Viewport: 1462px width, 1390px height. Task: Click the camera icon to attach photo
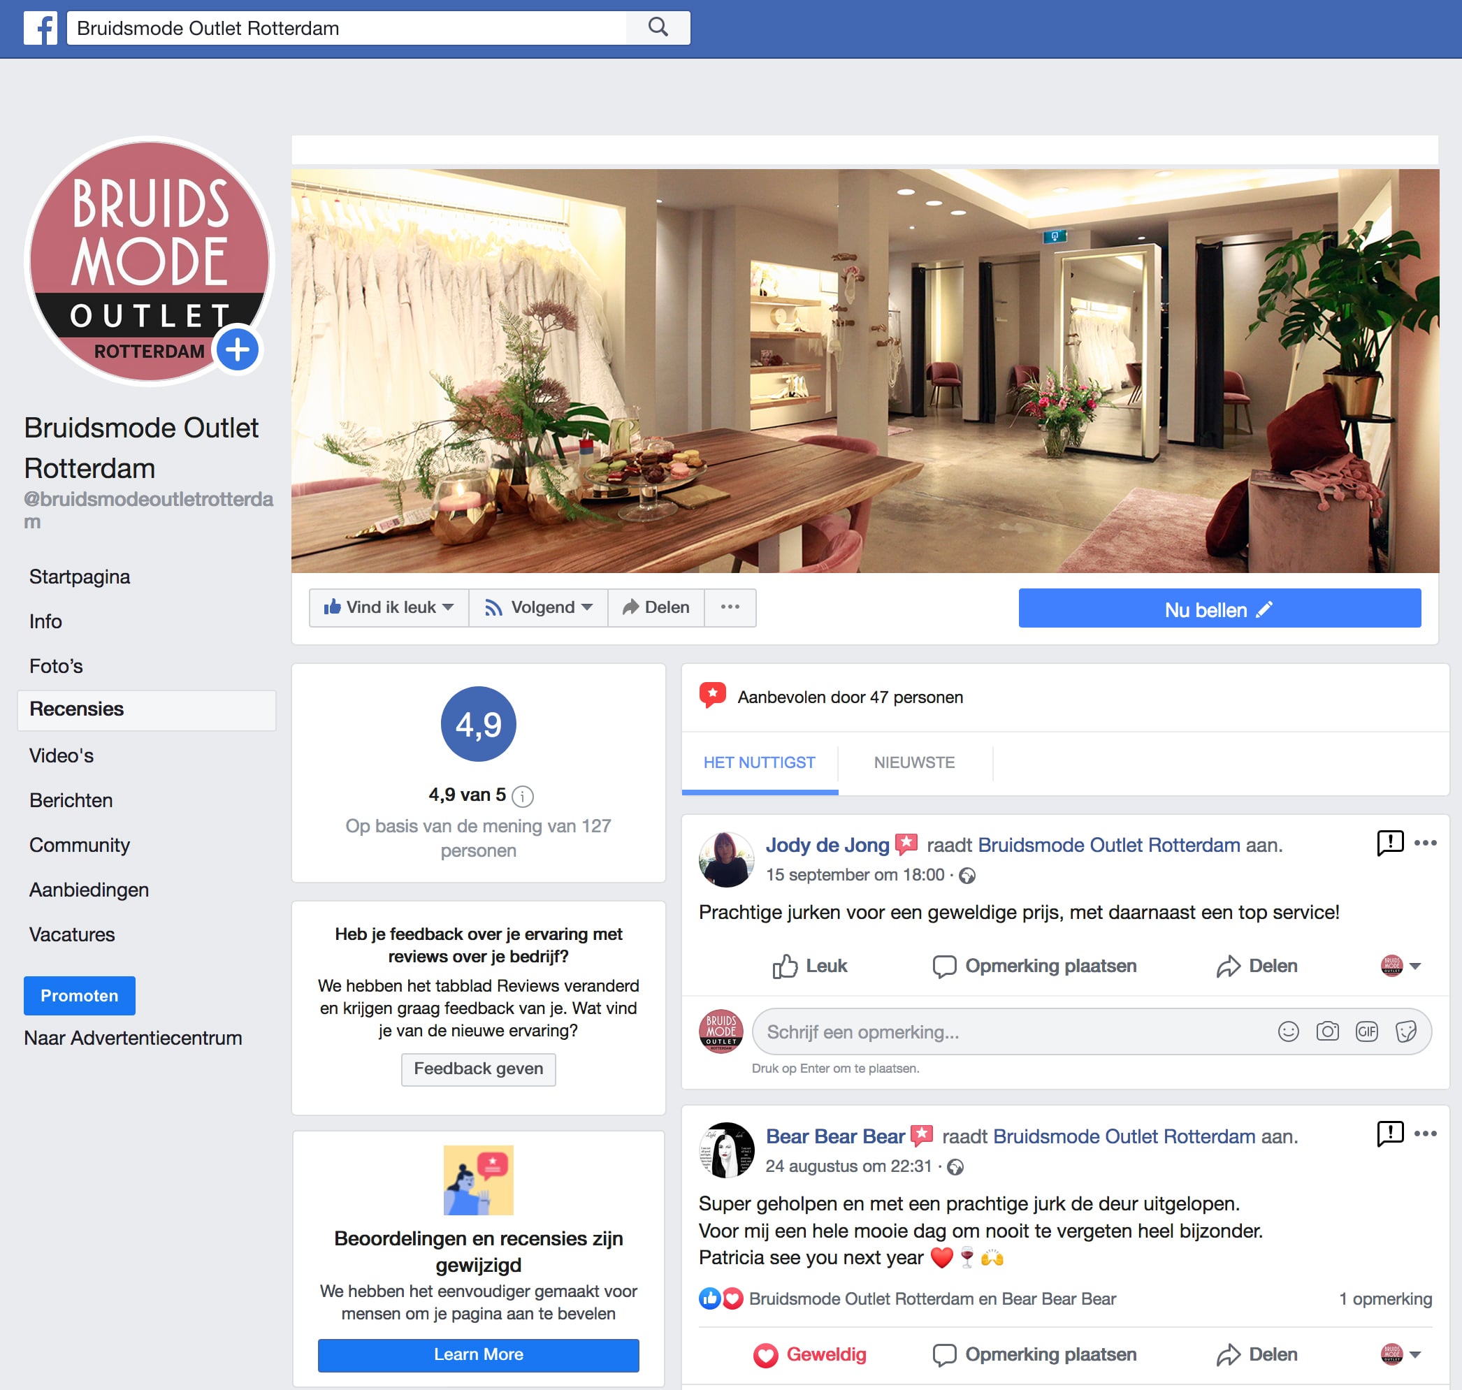pos(1327,1031)
